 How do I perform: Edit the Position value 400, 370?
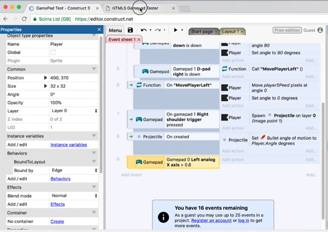pos(74,78)
